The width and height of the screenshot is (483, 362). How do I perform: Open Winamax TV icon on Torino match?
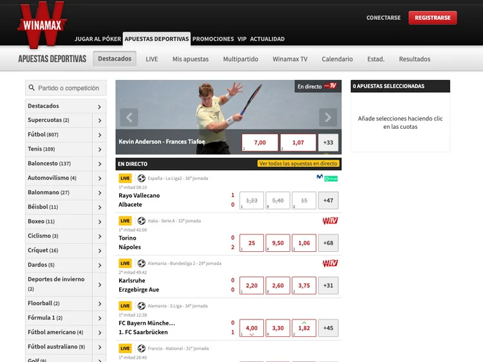coord(330,220)
